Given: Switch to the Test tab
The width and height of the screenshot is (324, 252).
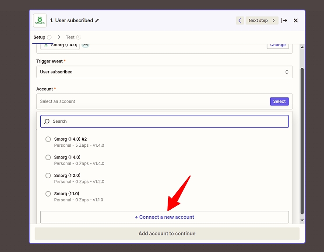Looking at the screenshot, I should [70, 38].
